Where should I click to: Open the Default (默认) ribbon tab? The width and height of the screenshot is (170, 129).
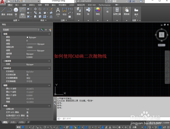[10, 5]
